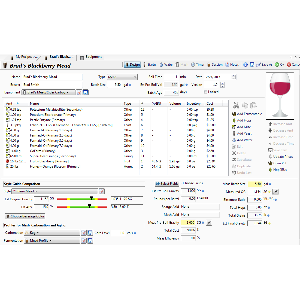
Task: Click the Add Hops icon
Action: [234, 120]
